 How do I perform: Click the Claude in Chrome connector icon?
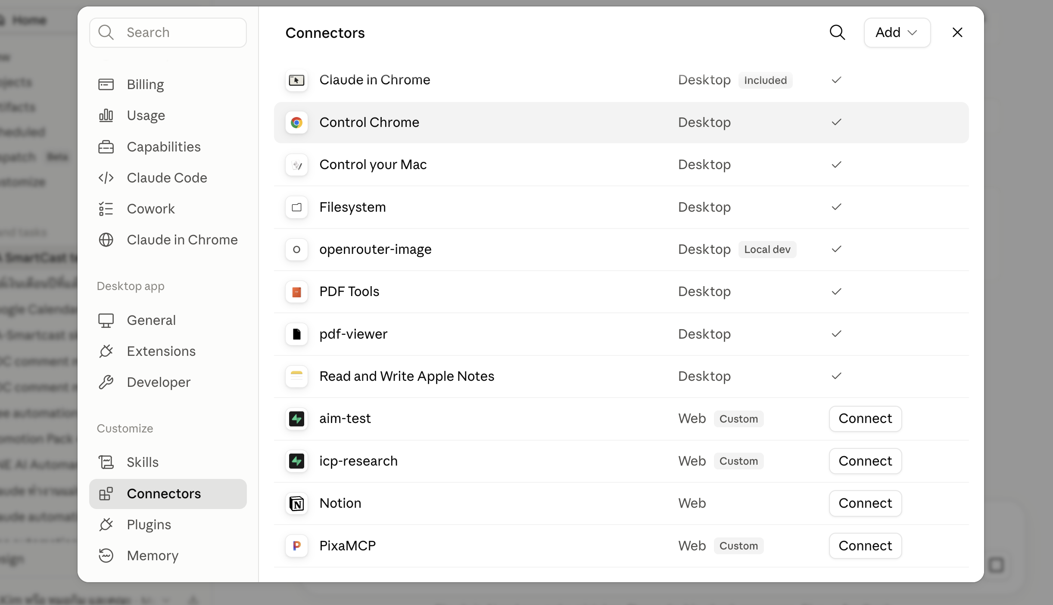tap(296, 80)
